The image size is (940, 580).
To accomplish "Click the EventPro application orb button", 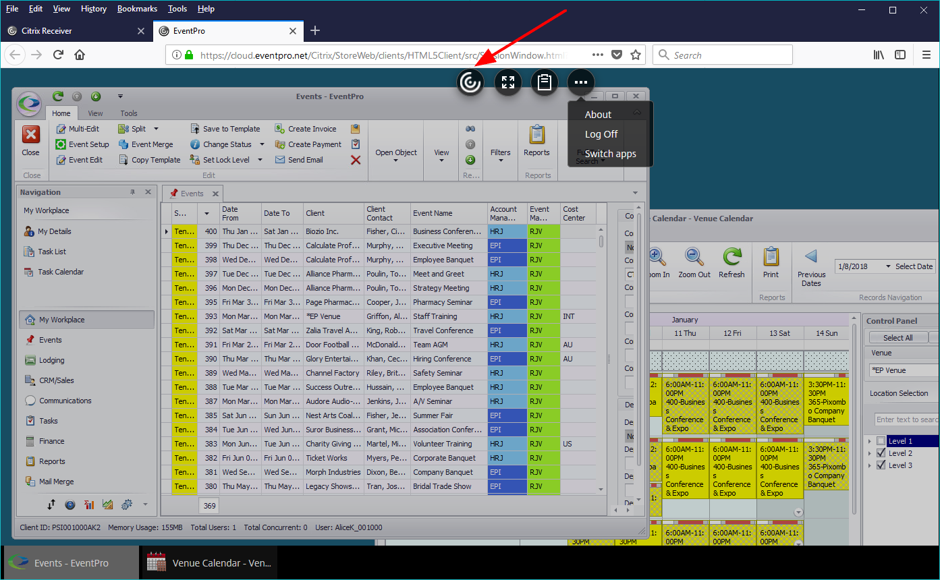I will [29, 104].
